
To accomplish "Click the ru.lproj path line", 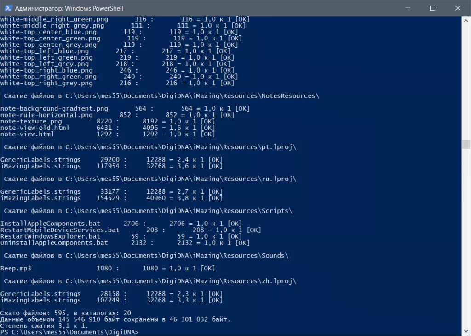I will tap(150, 179).
